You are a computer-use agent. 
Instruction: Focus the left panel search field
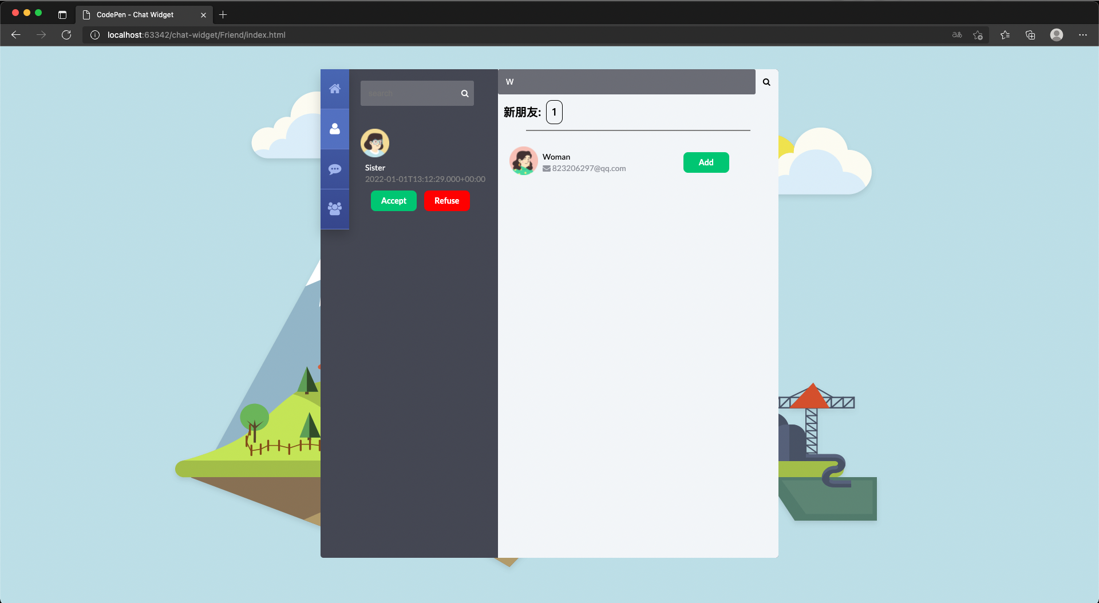click(409, 93)
